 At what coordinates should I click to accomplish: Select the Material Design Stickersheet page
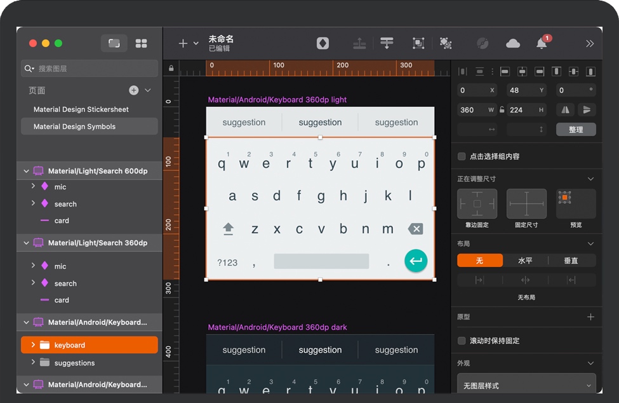[81, 109]
